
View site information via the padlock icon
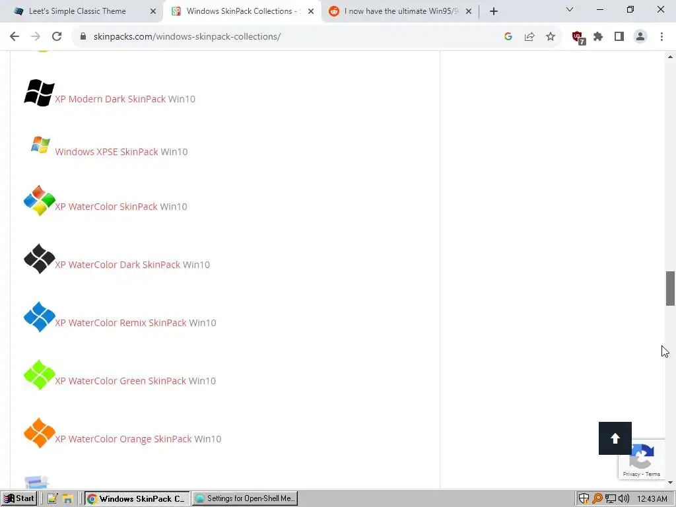83,37
